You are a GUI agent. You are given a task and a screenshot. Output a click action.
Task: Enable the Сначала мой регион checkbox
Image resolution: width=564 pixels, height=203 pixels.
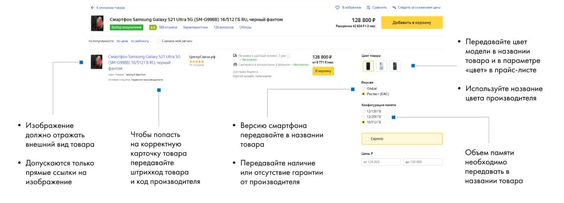pyautogui.click(x=159, y=41)
